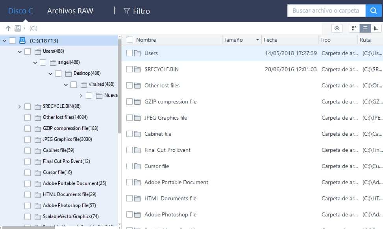Click the Final Cut Pro Event folder icon in list

[x=137, y=150]
